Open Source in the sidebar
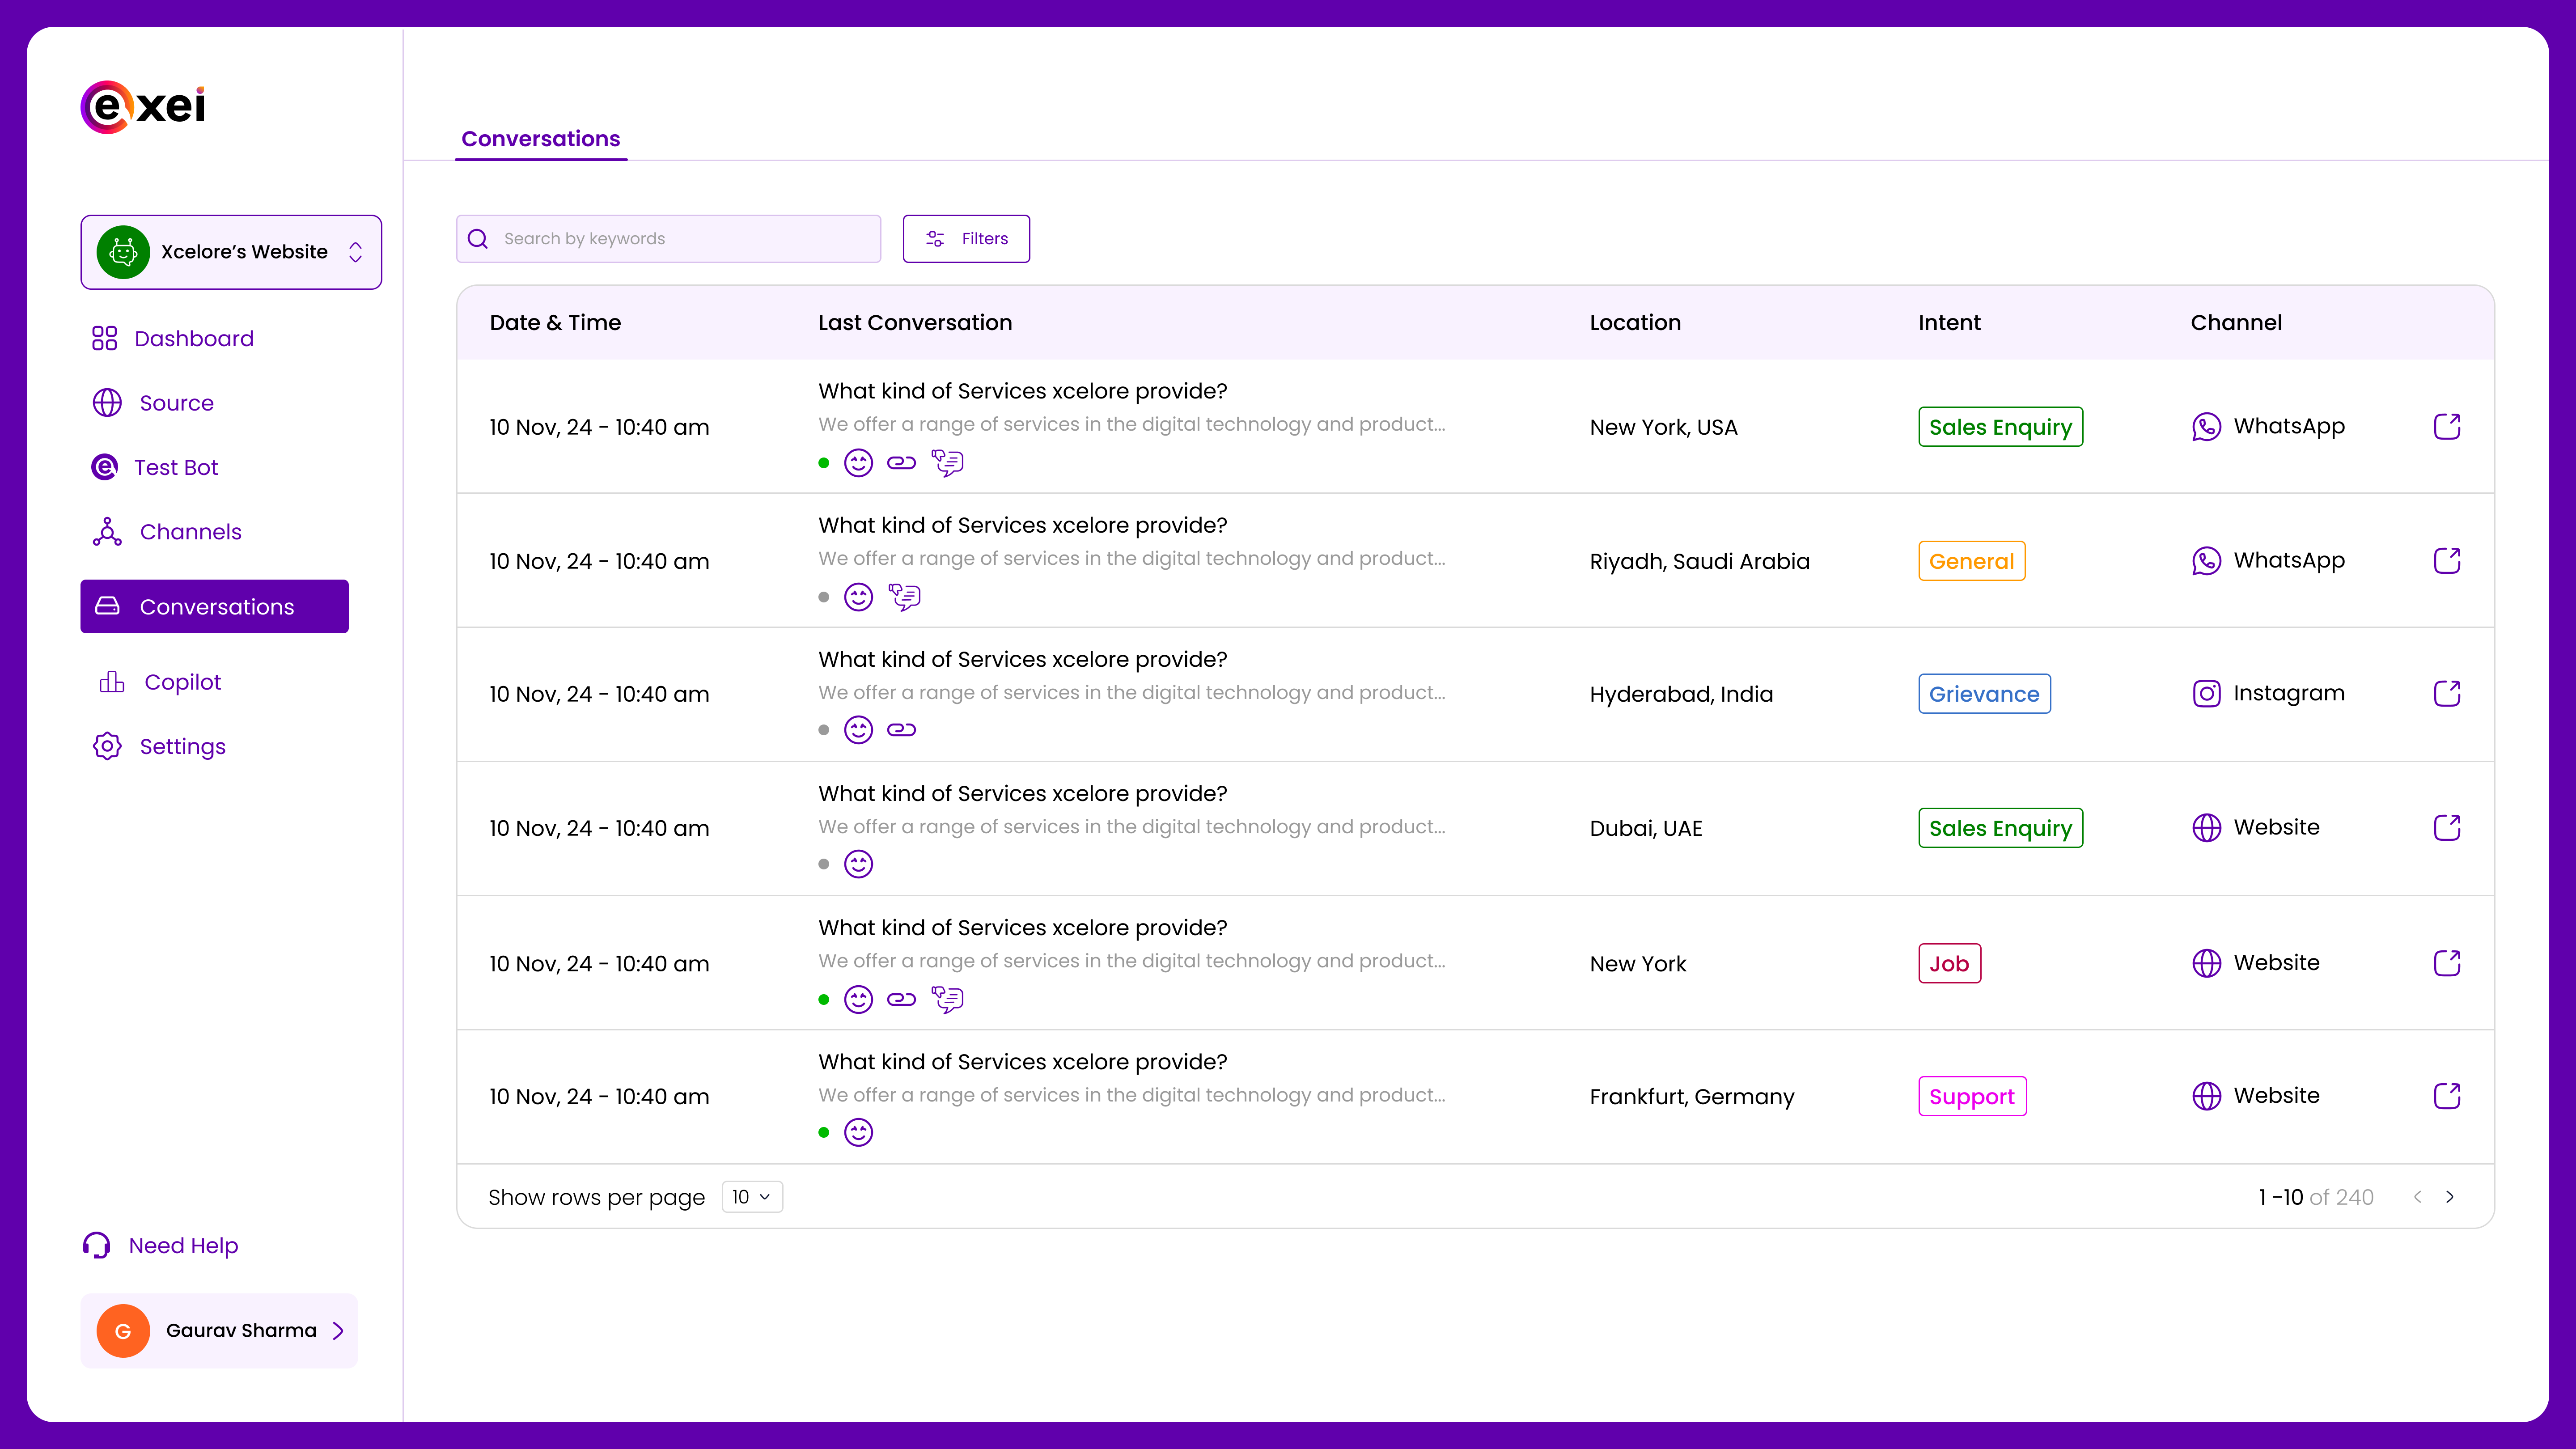Image resolution: width=2576 pixels, height=1449 pixels. 152,403
